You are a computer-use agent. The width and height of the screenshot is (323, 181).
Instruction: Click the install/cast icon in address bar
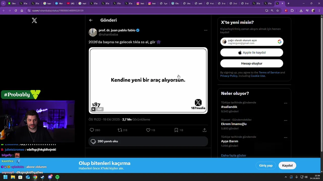[267, 11]
